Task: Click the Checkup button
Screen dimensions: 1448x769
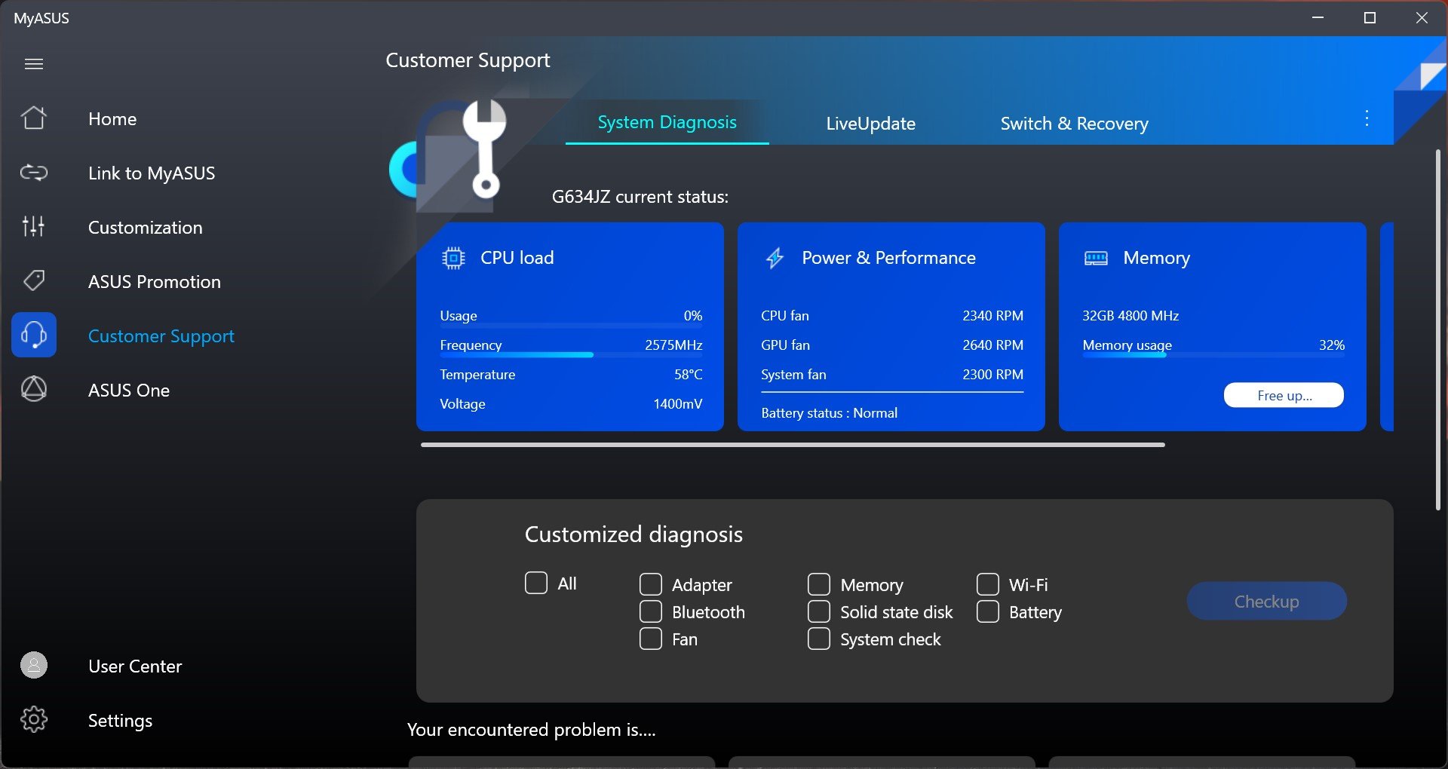Action: pyautogui.click(x=1266, y=601)
